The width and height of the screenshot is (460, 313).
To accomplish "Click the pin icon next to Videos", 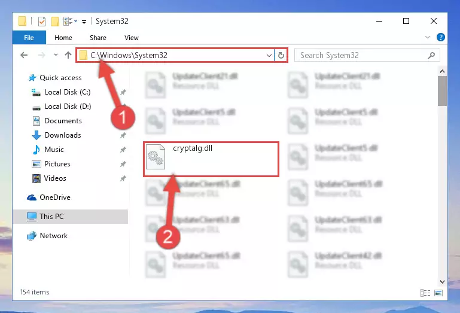I will tap(123, 178).
